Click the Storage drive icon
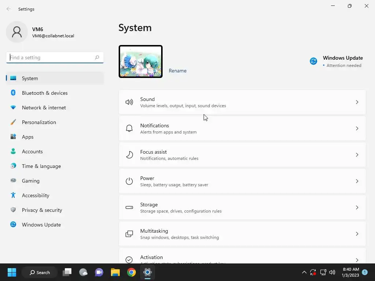 [x=129, y=207]
